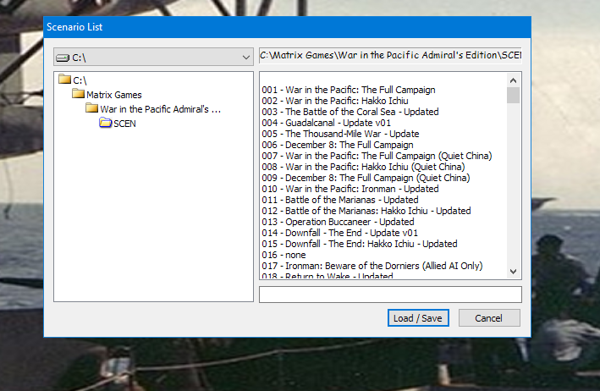Select 003 - The Battle of the Coral Sea
The height and width of the screenshot is (391, 600).
tap(350, 112)
